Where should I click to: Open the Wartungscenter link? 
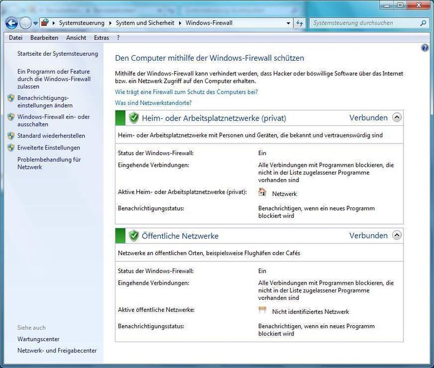tap(39, 339)
